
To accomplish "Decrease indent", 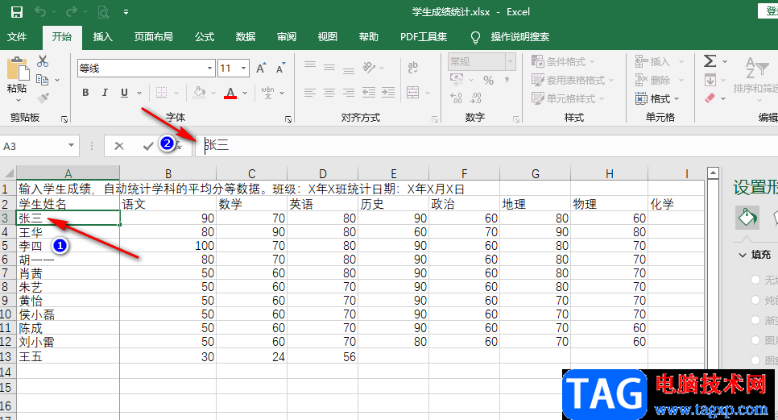I will 369,93.
